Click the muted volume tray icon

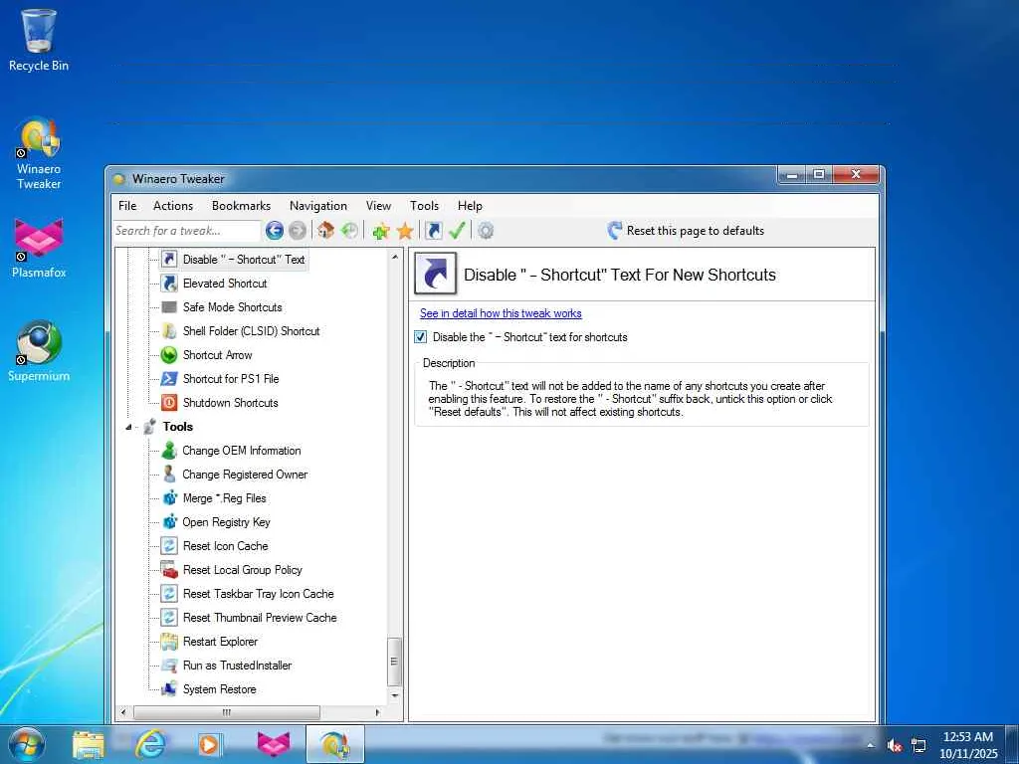[x=895, y=746]
